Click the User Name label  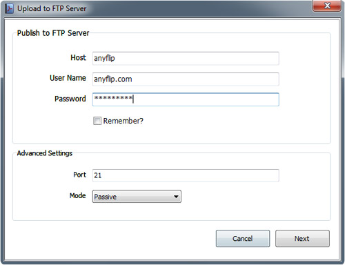(x=68, y=78)
